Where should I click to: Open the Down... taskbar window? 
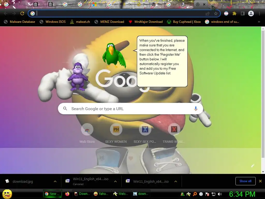82,194
